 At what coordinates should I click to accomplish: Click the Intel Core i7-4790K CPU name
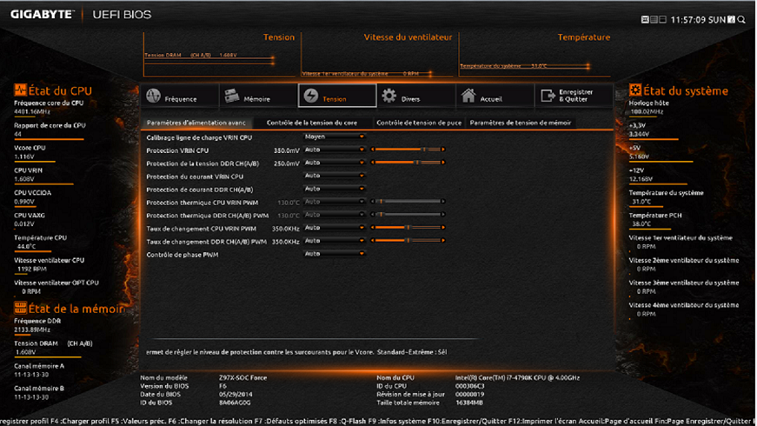click(x=517, y=377)
